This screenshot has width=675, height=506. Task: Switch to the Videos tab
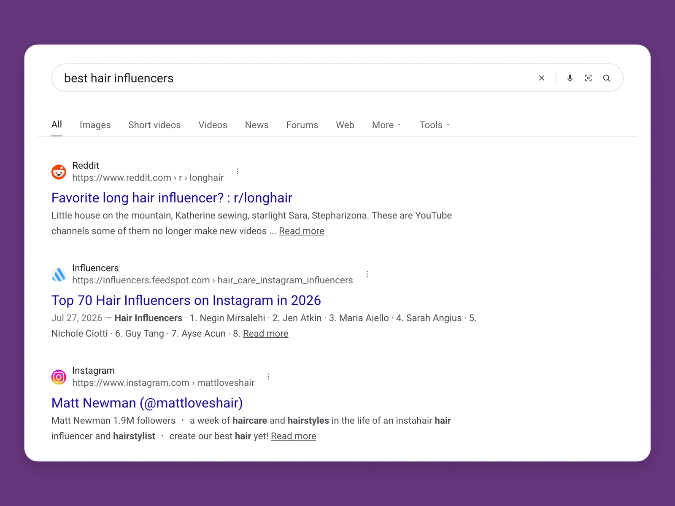[x=213, y=125]
